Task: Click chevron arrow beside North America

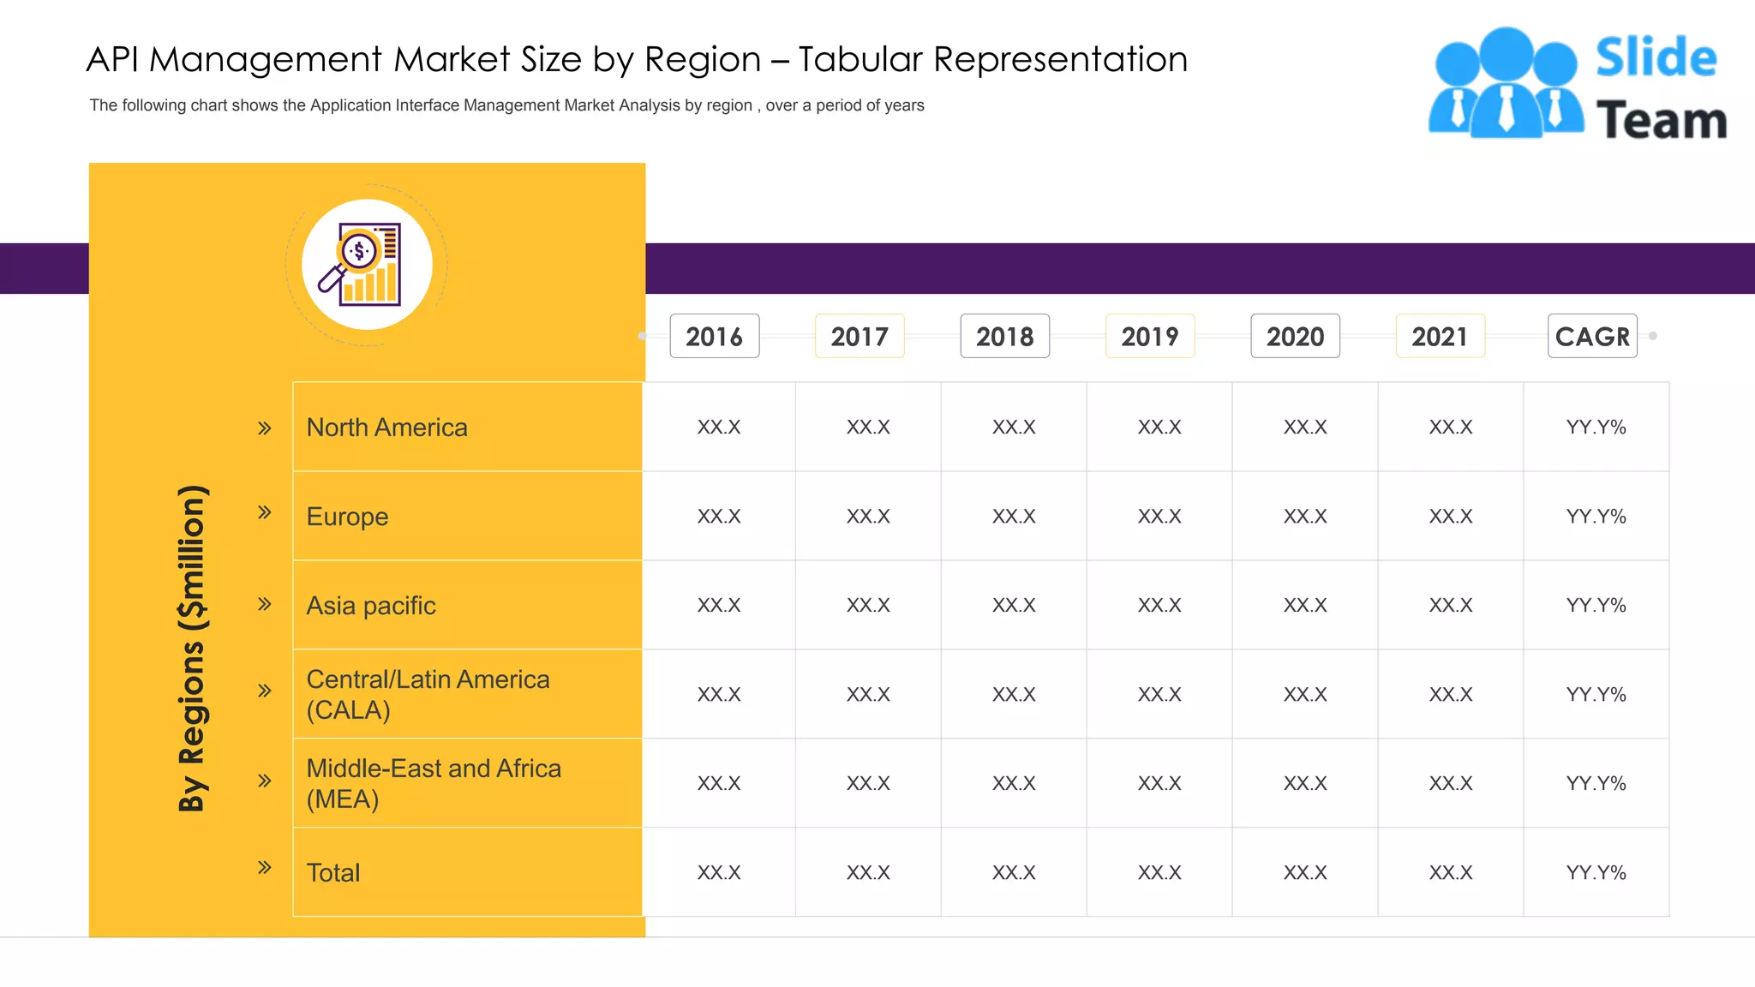Action: (x=265, y=428)
